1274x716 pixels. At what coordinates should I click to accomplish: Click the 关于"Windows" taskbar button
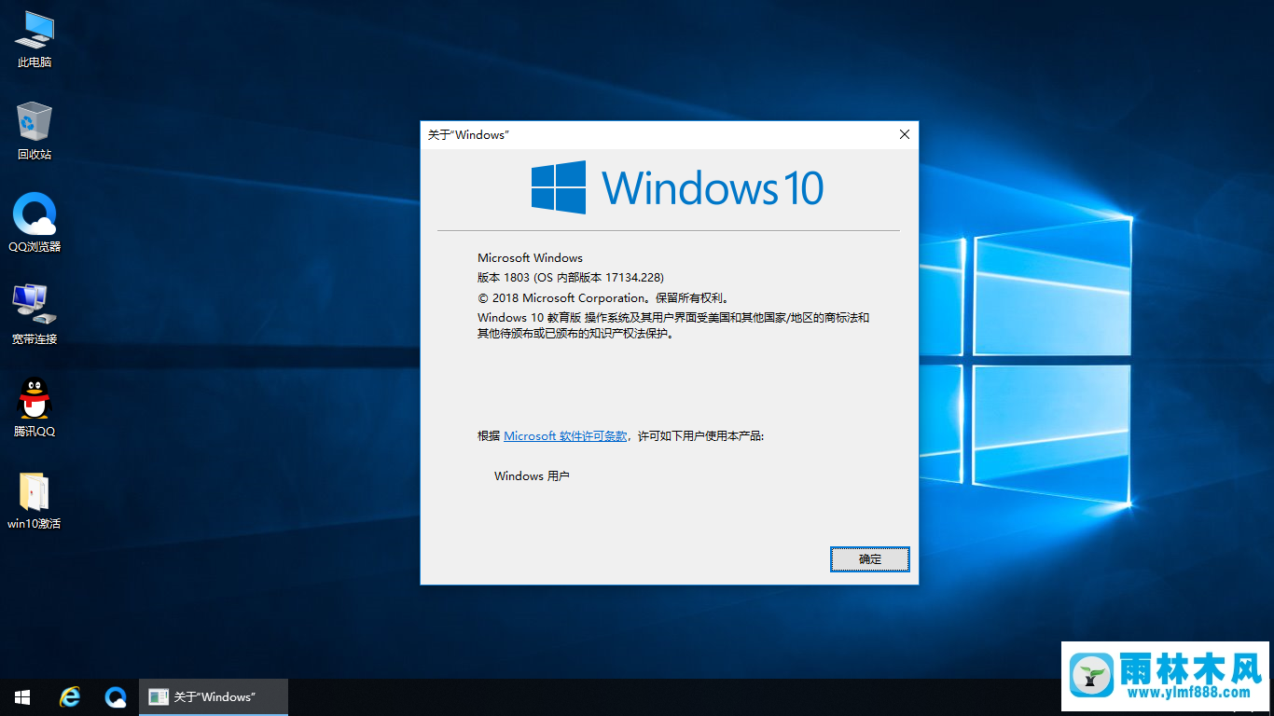point(214,697)
